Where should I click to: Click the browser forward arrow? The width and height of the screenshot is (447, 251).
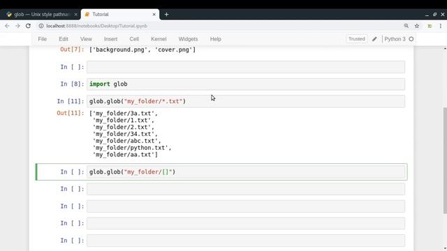[17, 26]
